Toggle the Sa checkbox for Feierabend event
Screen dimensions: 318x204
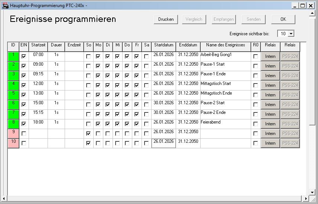(x=146, y=124)
